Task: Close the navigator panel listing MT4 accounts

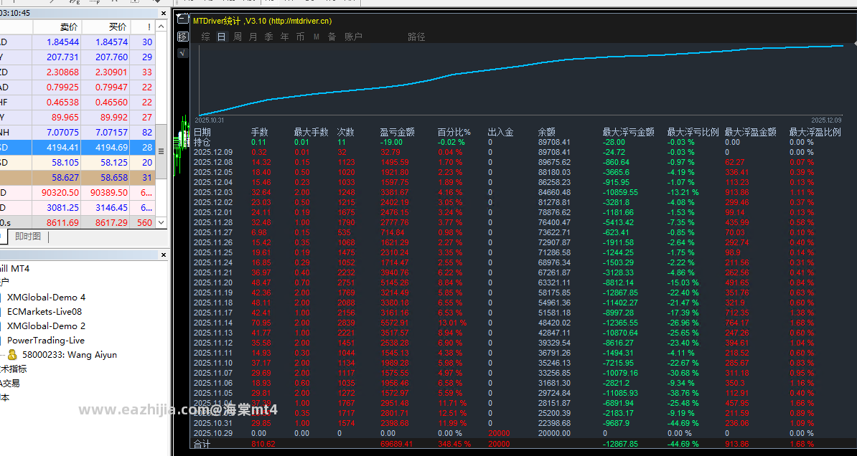Action: point(163,255)
